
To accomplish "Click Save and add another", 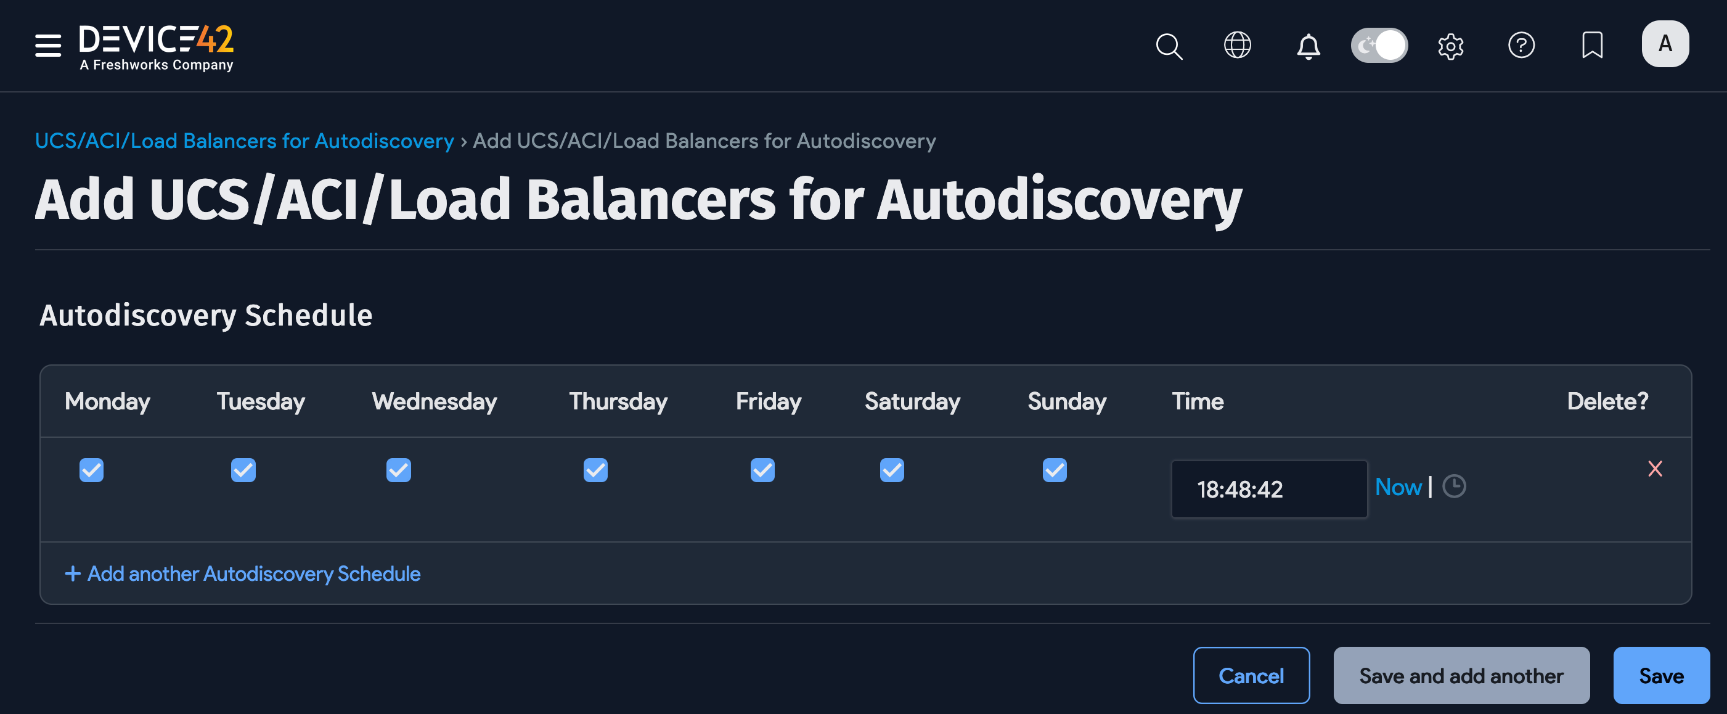I will pyautogui.click(x=1461, y=676).
